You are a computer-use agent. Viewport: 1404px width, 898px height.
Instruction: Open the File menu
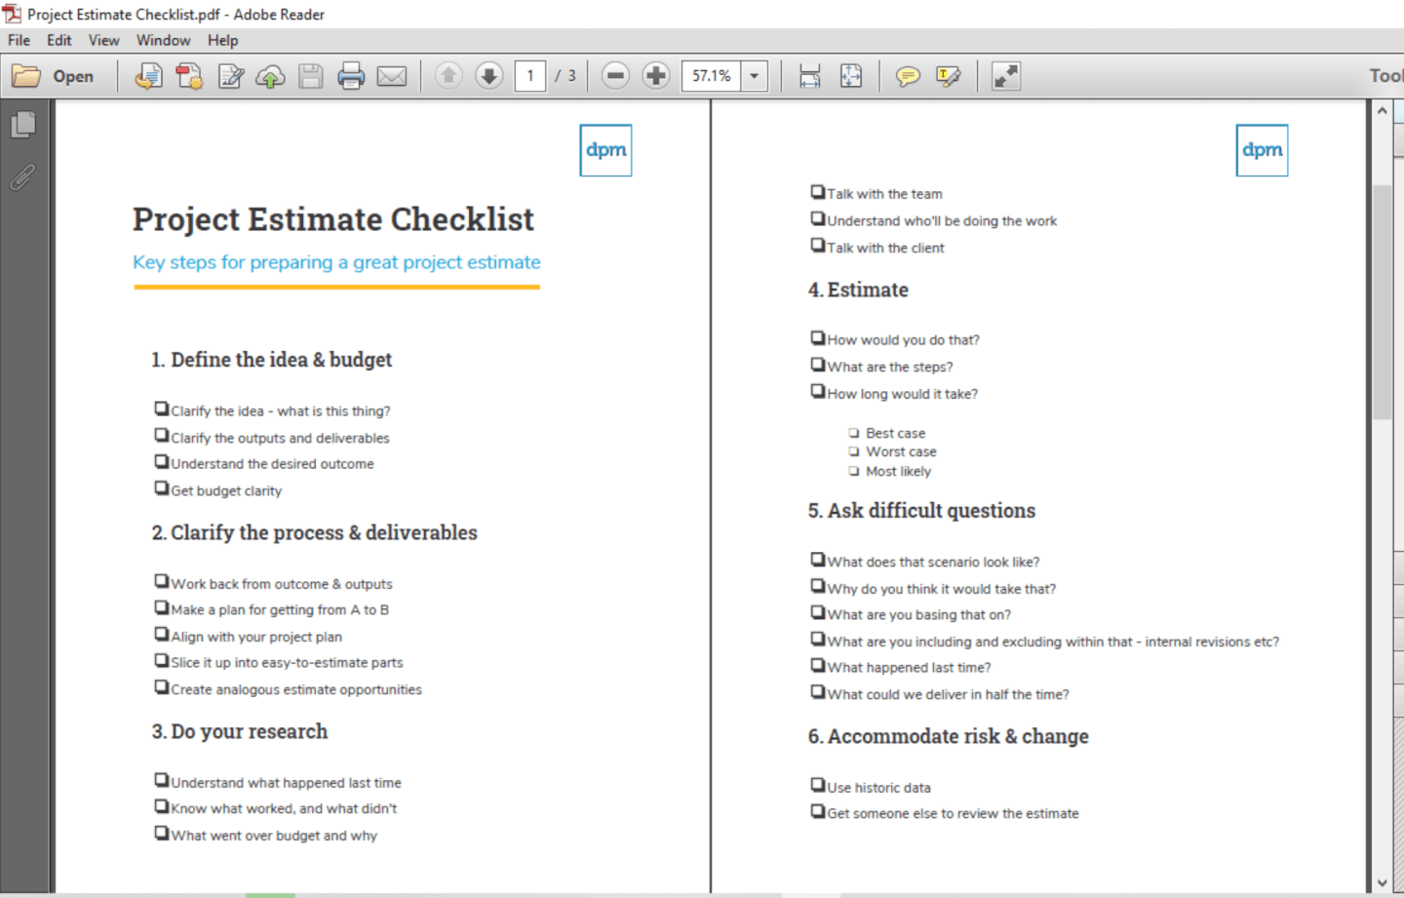pyautogui.click(x=19, y=40)
